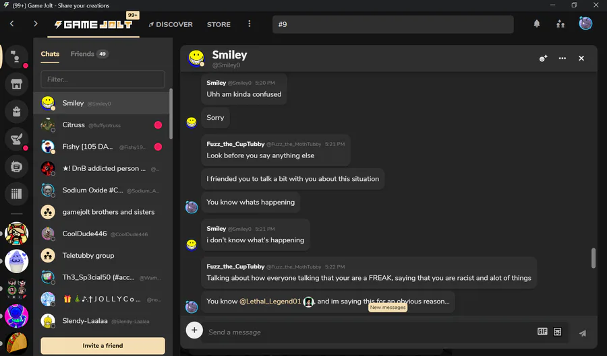The width and height of the screenshot is (607, 356).
Task: Open the JOLLYCo chat
Action: [101, 299]
